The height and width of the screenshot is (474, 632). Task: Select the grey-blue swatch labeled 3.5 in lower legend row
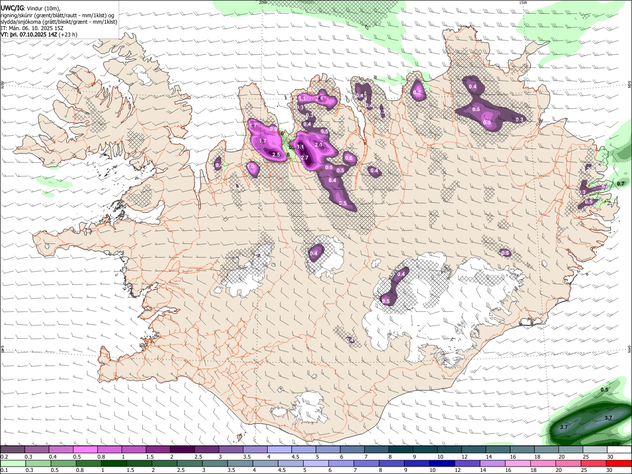coord(240,464)
